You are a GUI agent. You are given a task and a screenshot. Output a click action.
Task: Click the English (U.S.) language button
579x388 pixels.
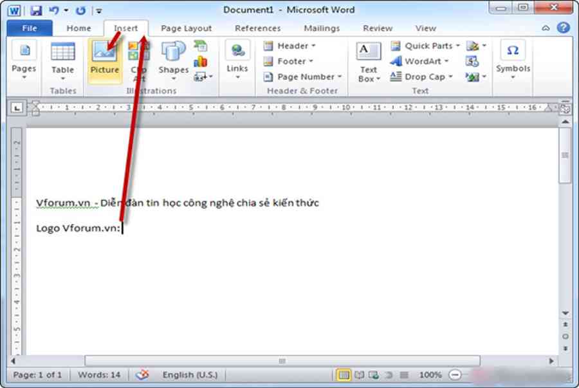point(190,375)
